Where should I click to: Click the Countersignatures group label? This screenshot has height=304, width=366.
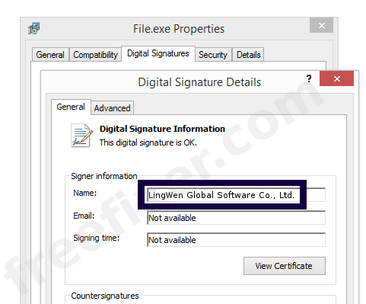tap(105, 296)
